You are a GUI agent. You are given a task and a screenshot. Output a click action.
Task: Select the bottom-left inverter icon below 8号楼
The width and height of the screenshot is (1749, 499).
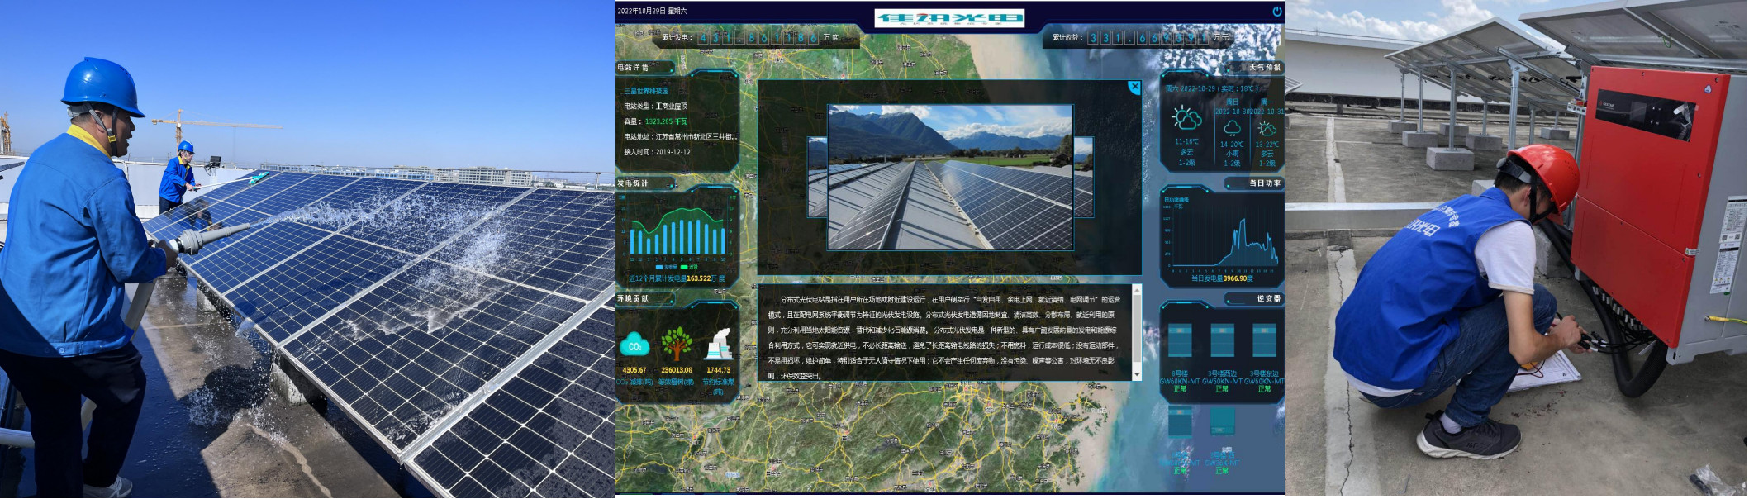[x=1180, y=421]
